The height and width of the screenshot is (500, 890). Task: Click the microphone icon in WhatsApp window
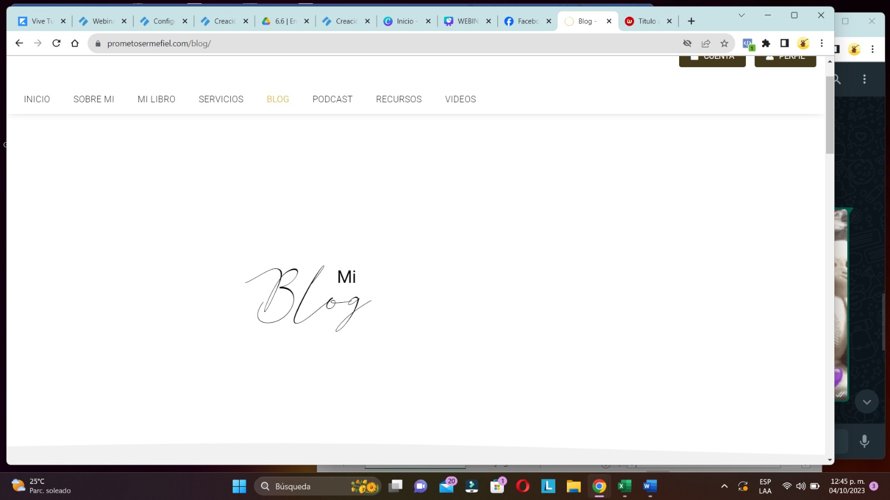click(864, 441)
